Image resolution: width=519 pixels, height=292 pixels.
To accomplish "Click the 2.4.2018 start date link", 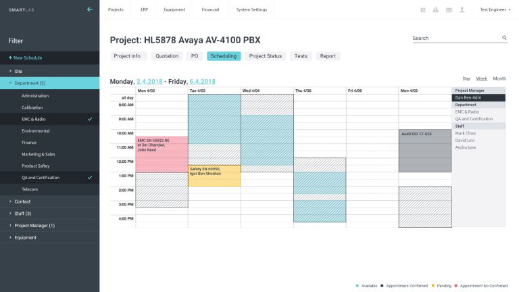I will coord(149,81).
